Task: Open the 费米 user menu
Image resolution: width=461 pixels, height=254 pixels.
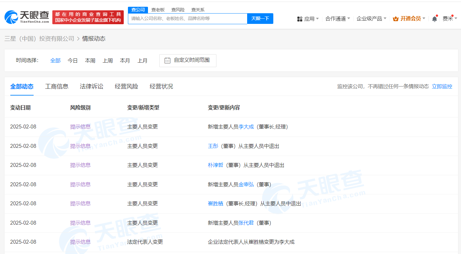Action: [450, 19]
